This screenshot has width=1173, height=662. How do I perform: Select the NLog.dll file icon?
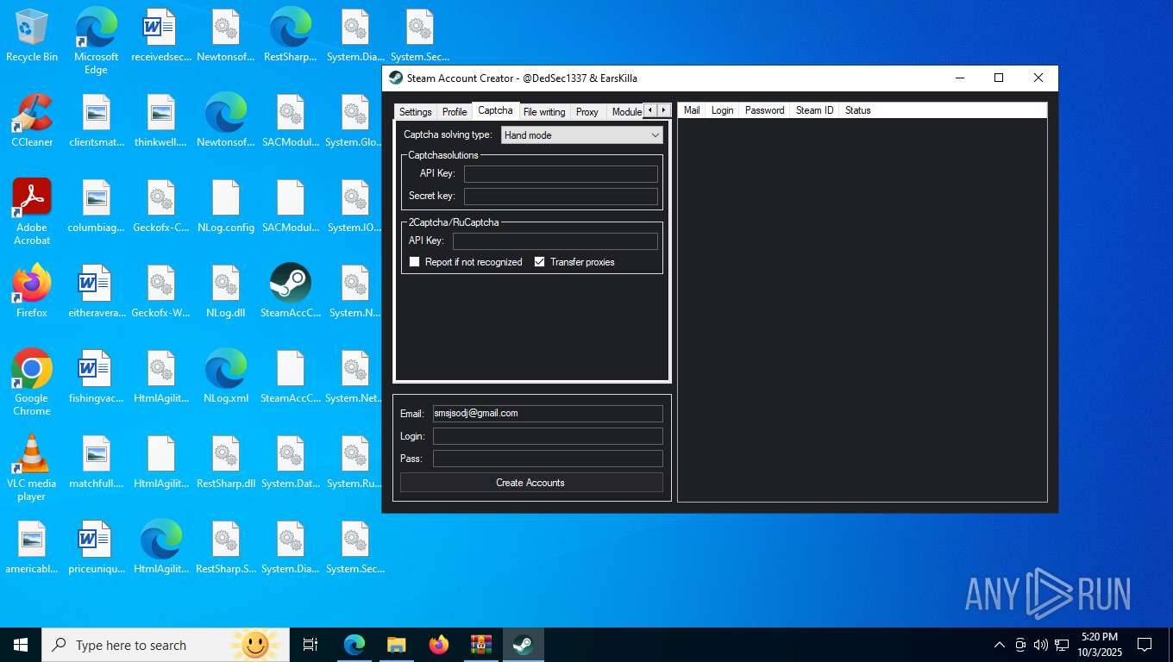226,291
